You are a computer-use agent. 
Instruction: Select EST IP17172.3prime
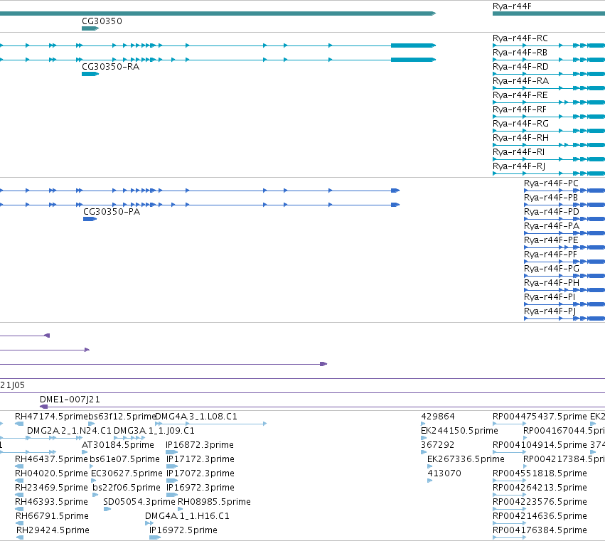pos(200,459)
